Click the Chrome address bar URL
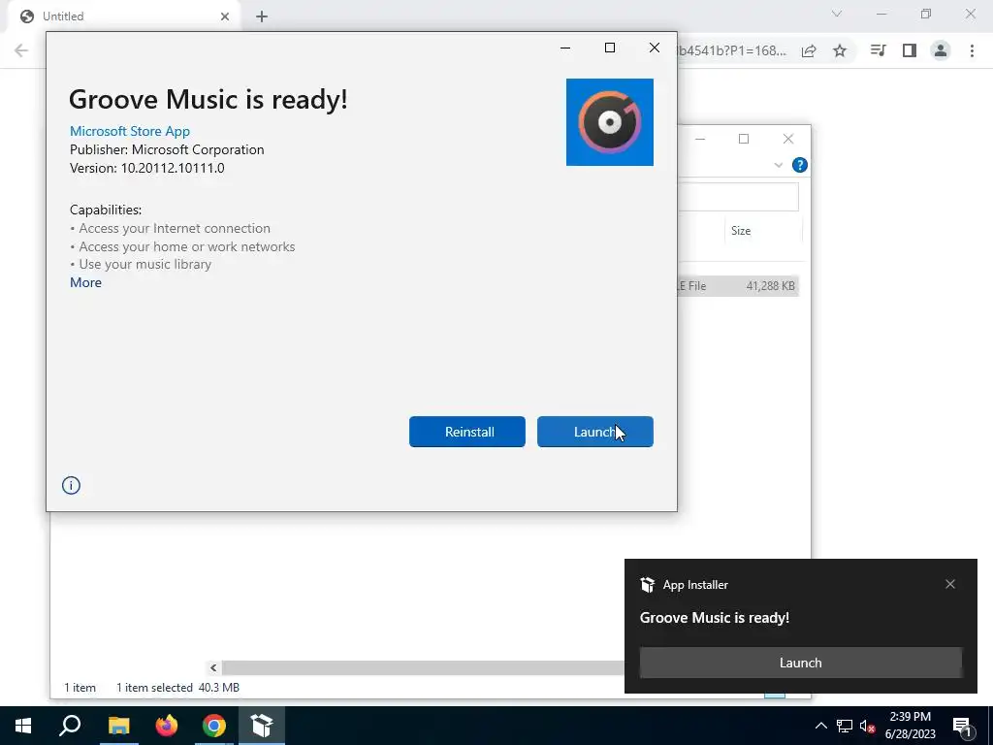Screen dimensions: 993x745 coord(731,50)
